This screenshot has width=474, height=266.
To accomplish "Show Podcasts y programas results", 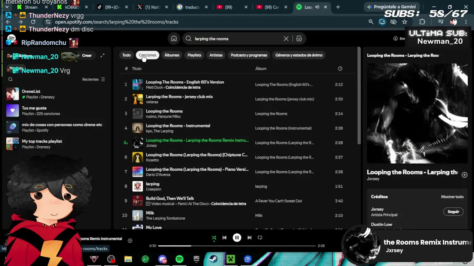I will (x=249, y=55).
